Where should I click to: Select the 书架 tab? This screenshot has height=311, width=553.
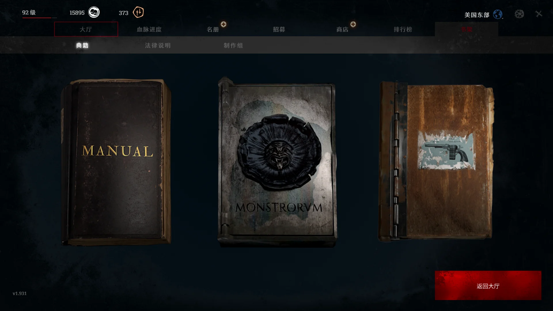(467, 29)
